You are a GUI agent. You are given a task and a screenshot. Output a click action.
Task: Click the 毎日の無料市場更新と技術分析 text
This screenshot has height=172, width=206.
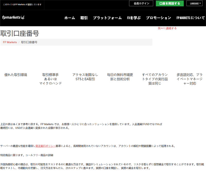tap(120, 77)
